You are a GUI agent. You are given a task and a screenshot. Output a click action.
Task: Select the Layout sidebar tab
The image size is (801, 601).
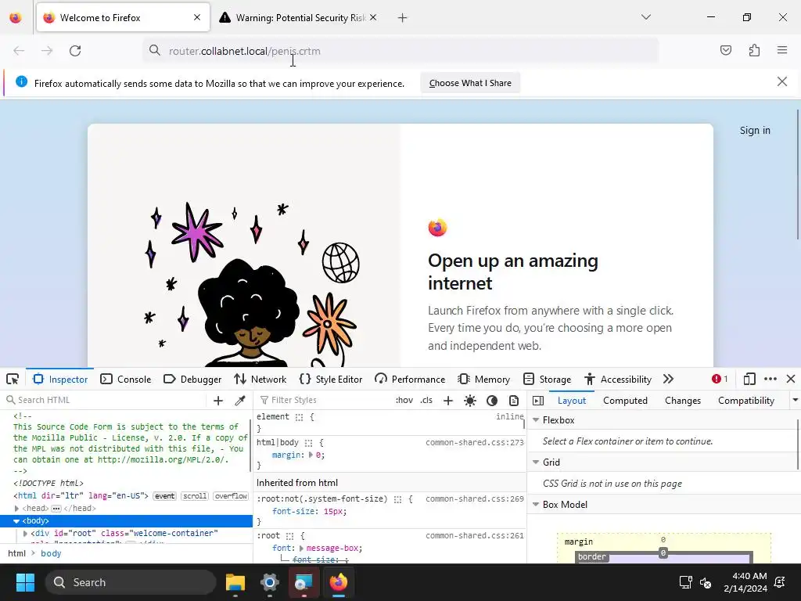[572, 401]
